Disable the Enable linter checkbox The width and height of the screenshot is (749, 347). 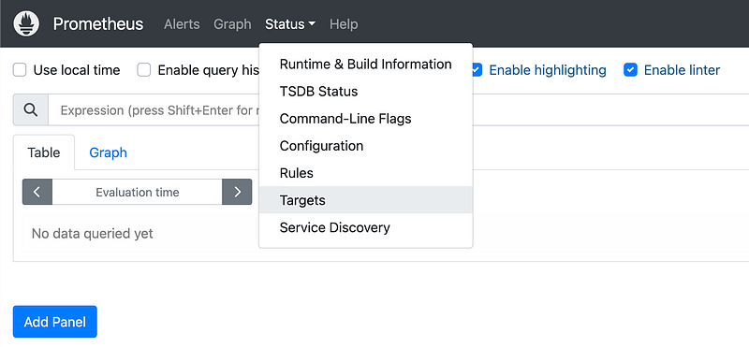[630, 70]
